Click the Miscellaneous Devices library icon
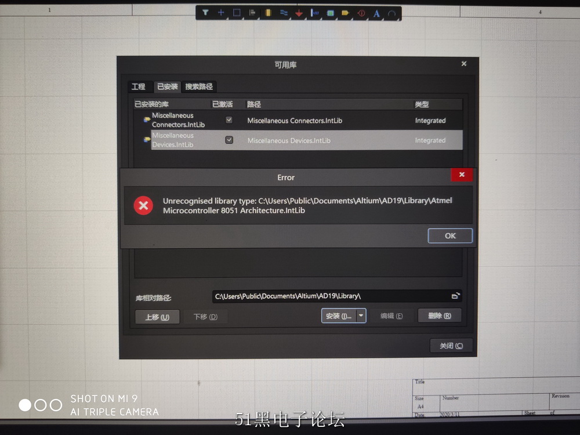The image size is (580, 435). (147, 140)
